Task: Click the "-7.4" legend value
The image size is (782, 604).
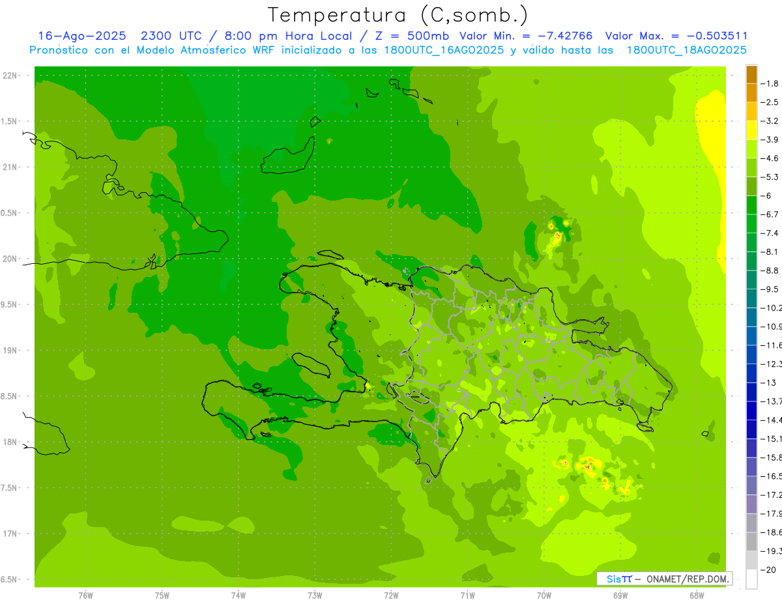Action: pyautogui.click(x=770, y=233)
